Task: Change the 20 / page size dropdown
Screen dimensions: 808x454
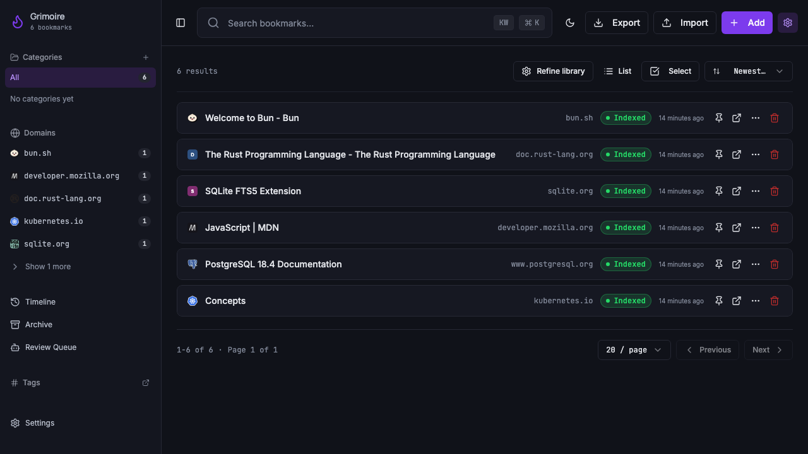Action: (x=634, y=350)
